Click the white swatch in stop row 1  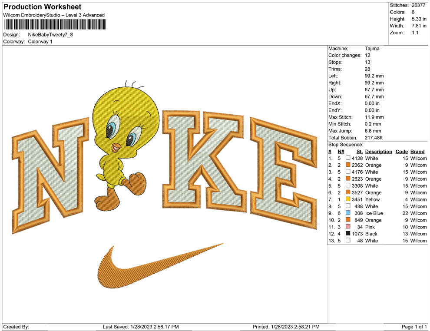pyautogui.click(x=348, y=158)
